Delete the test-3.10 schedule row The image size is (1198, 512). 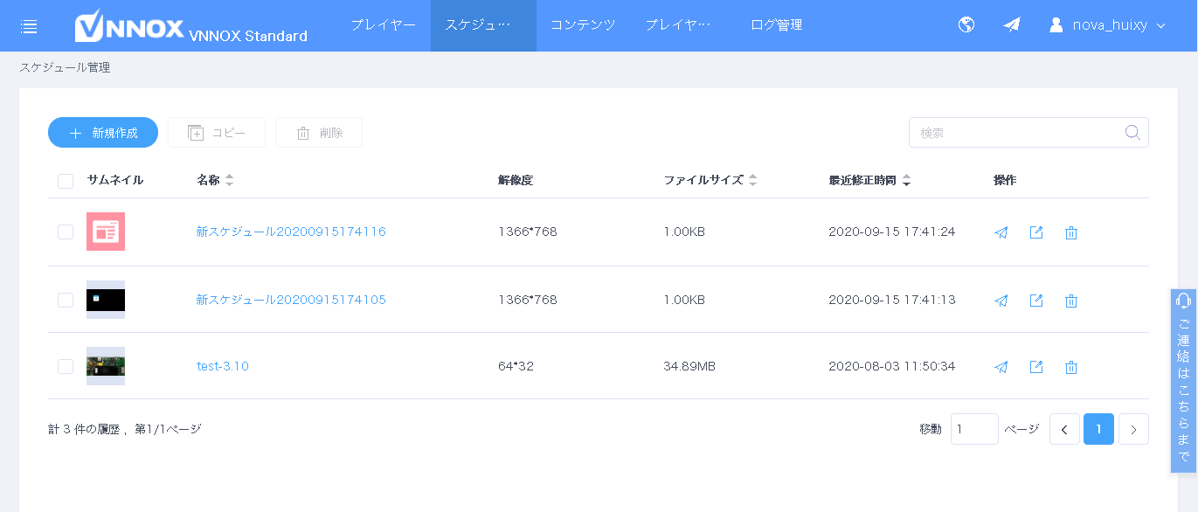click(x=1071, y=367)
